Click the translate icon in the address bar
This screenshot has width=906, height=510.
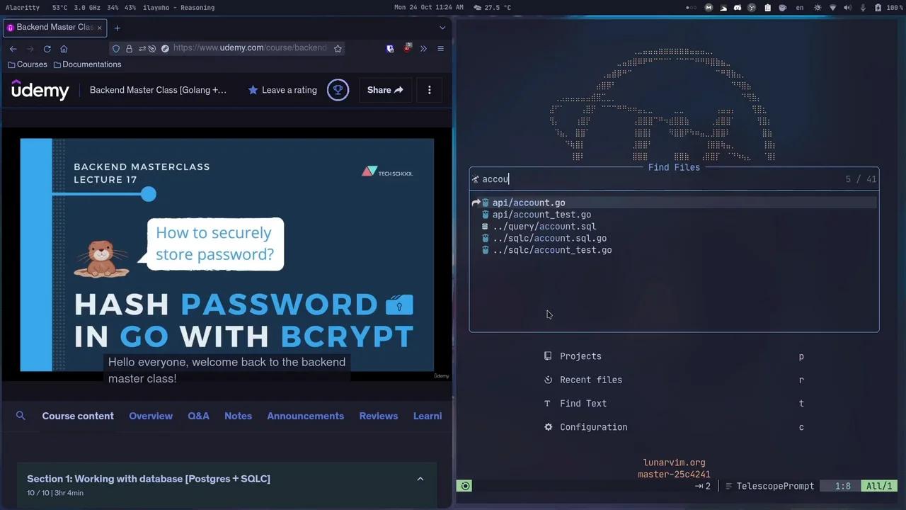tap(164, 48)
